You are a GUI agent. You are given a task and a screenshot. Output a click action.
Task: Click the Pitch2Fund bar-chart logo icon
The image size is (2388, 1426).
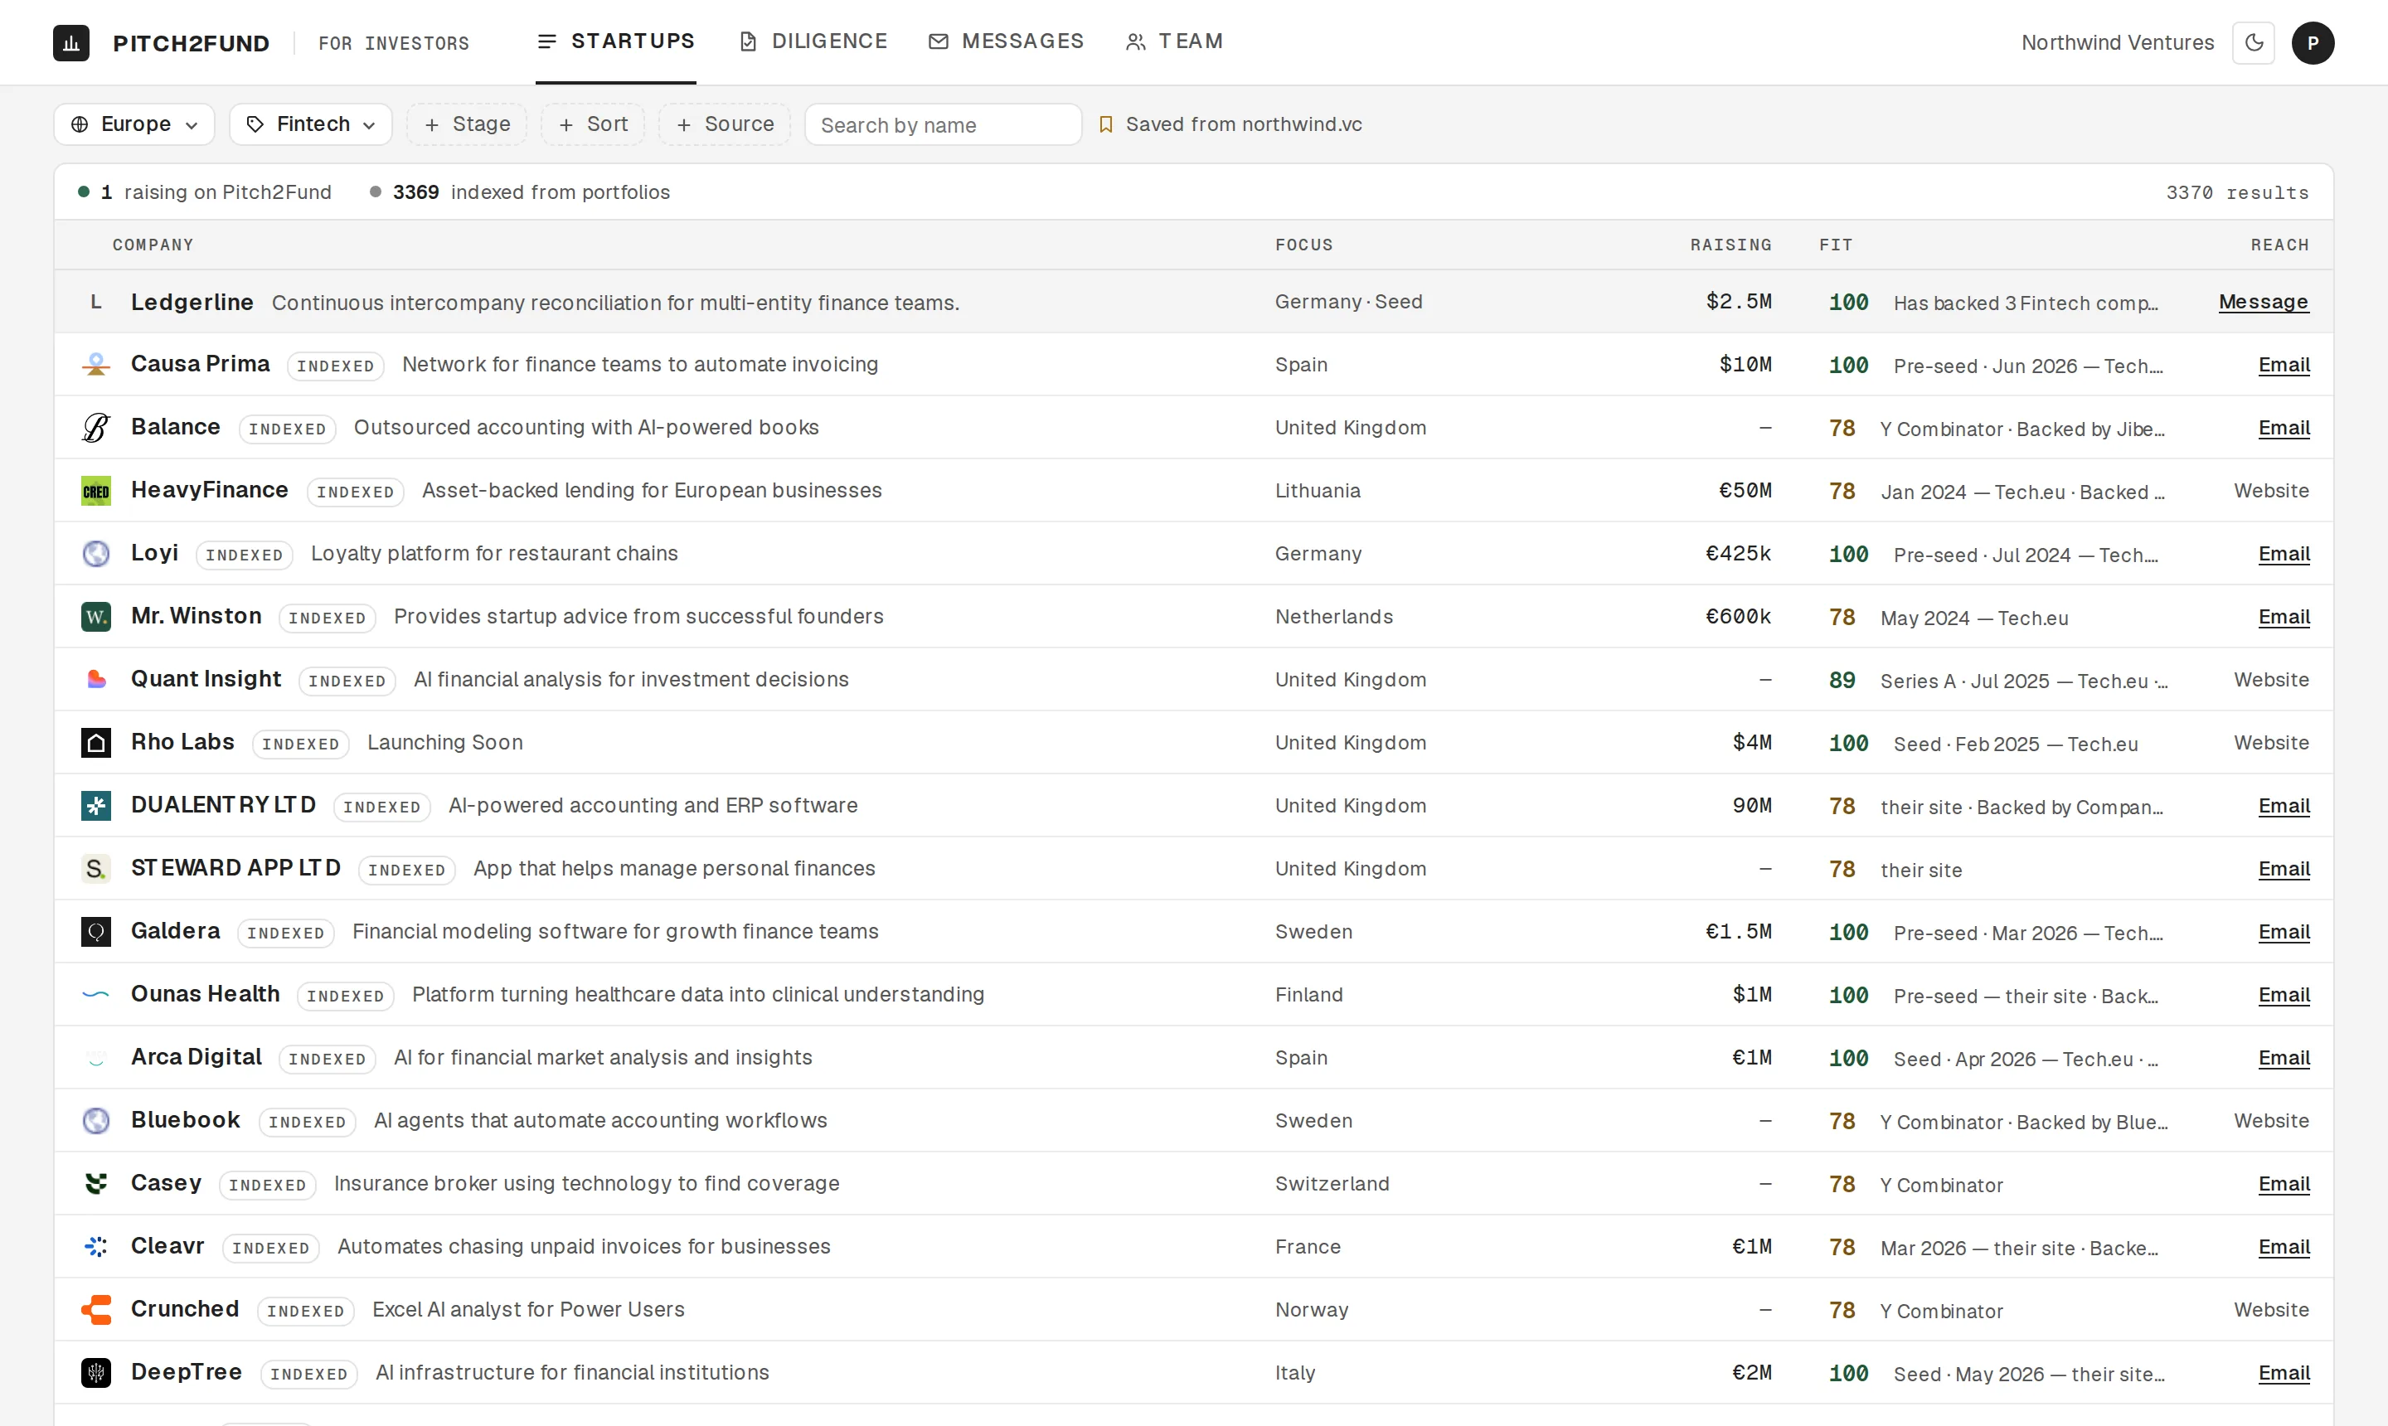tap(71, 43)
